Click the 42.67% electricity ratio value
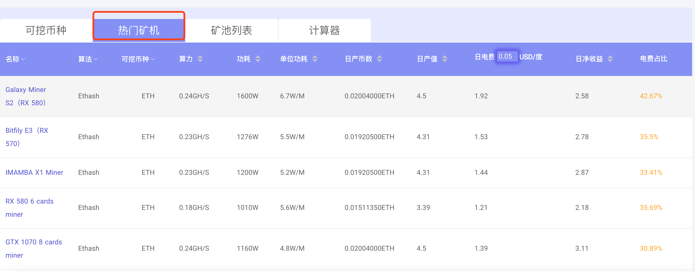 [651, 96]
